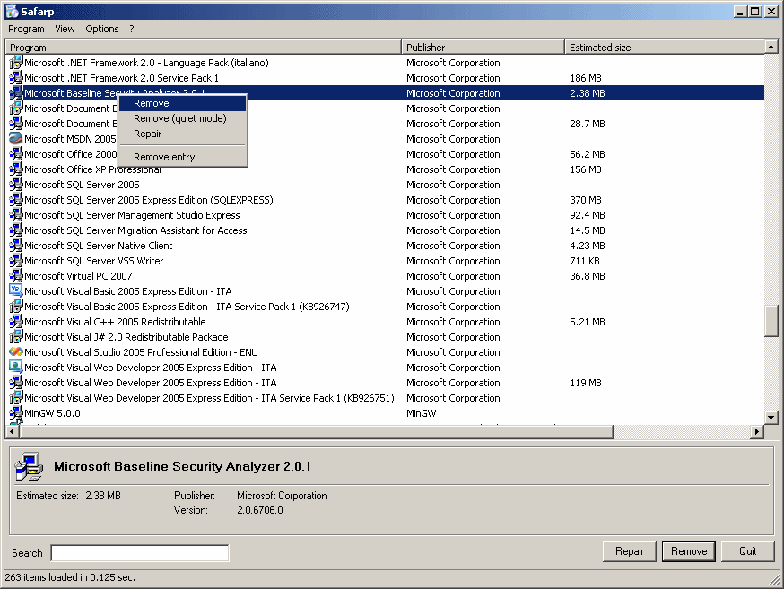Click icon of SQL Server Management Studio Express
The height and width of the screenshot is (589, 784).
[x=16, y=215]
